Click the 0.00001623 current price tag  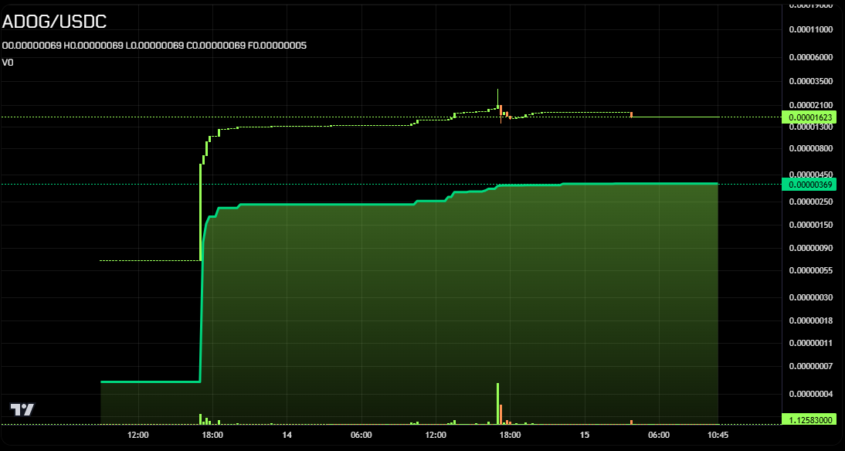810,117
